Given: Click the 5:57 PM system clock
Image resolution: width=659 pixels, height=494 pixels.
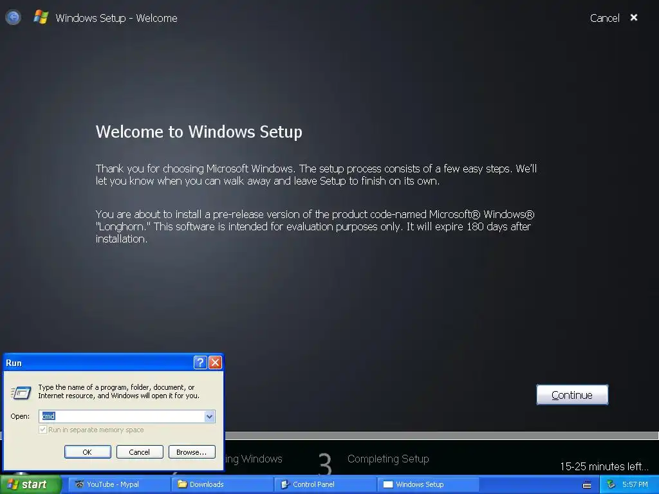Looking at the screenshot, I should (635, 484).
